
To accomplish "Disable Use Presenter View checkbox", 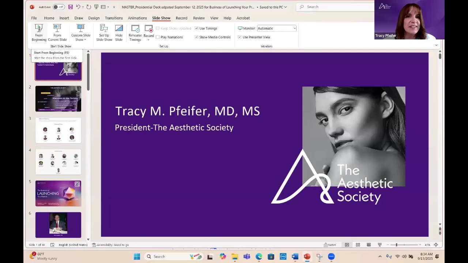I will pyautogui.click(x=240, y=37).
